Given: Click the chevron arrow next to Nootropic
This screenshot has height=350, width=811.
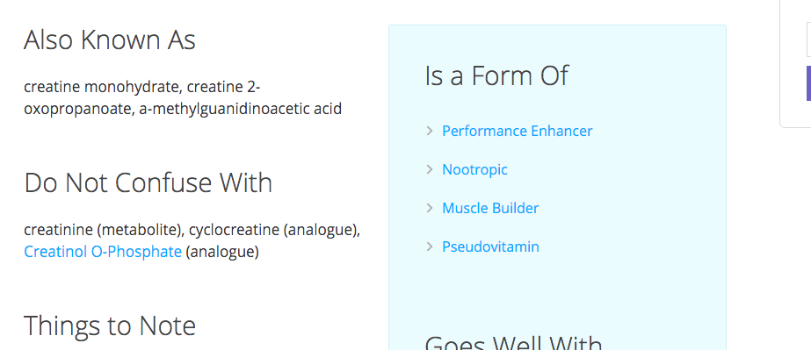Looking at the screenshot, I should tap(430, 169).
